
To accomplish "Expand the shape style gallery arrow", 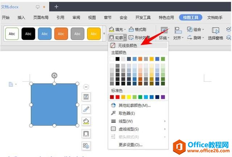I will tap(104, 34).
